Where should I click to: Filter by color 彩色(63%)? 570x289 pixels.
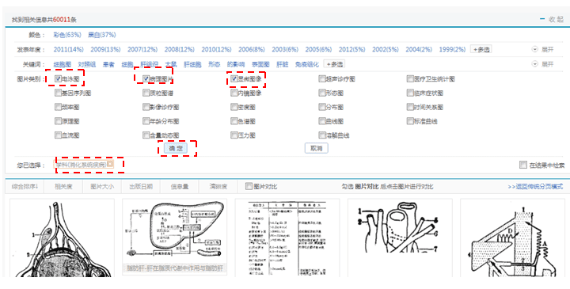pos(66,35)
